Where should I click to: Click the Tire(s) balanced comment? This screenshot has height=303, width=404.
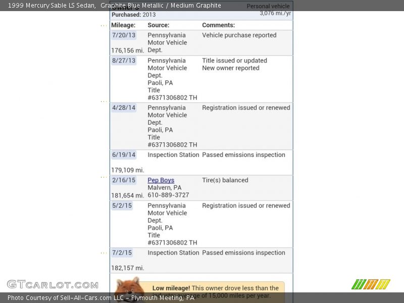(x=225, y=180)
